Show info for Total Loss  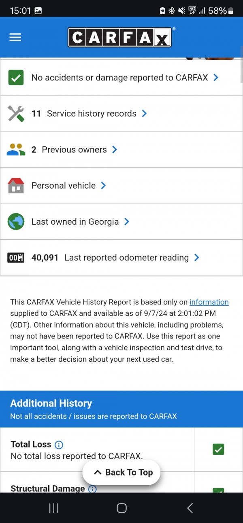(x=59, y=445)
